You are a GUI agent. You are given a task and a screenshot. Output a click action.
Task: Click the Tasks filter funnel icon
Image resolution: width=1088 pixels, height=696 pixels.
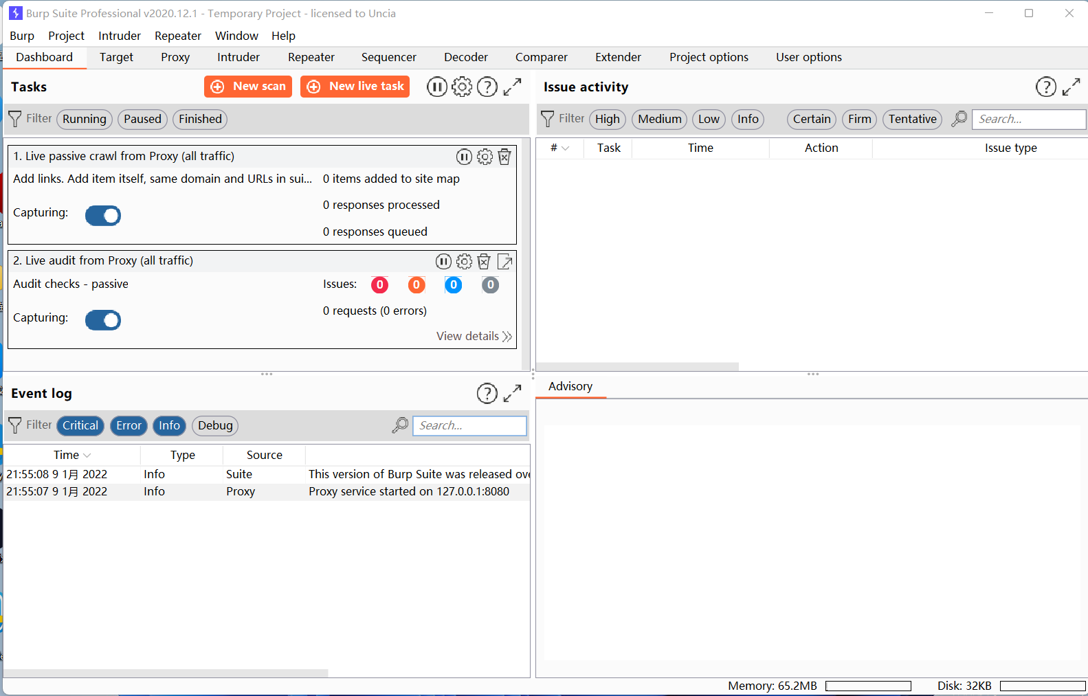[14, 119]
